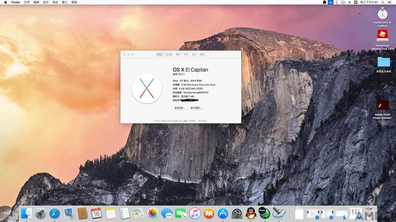This screenshot has height=222, width=396.
Task: Open the 编辑 menu
Action: pyautogui.click(x=36, y=2)
